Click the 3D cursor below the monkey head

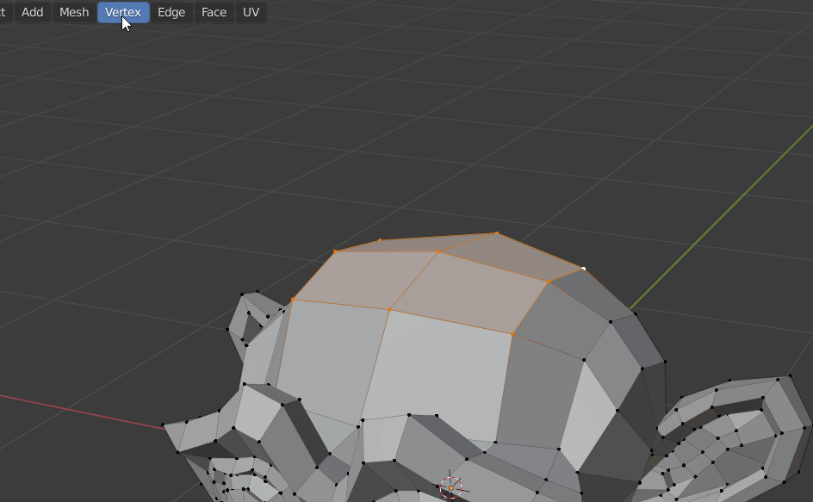coord(450,487)
